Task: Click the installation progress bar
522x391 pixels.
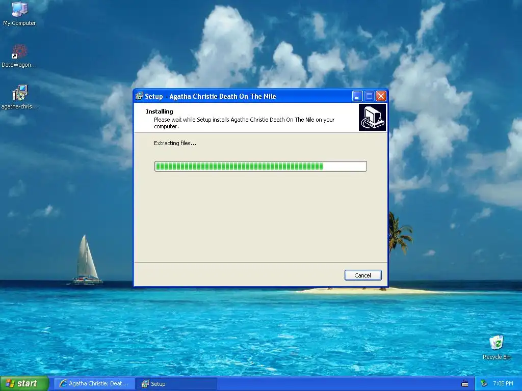Action: [260, 166]
